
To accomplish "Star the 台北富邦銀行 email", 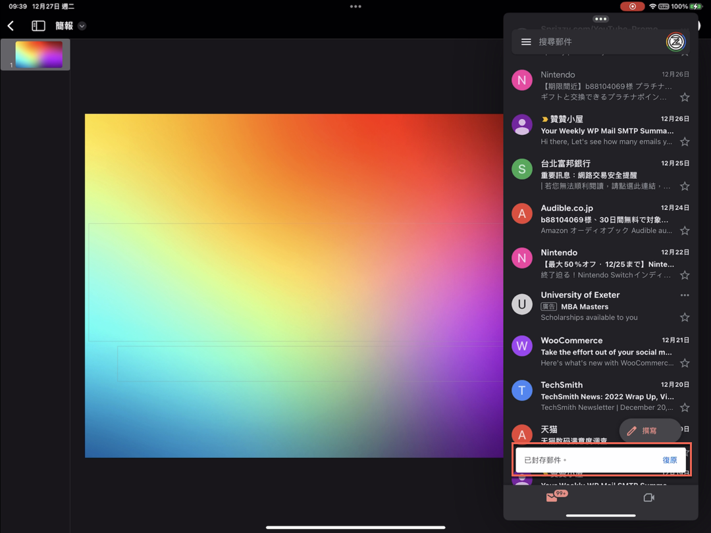I will tap(685, 186).
